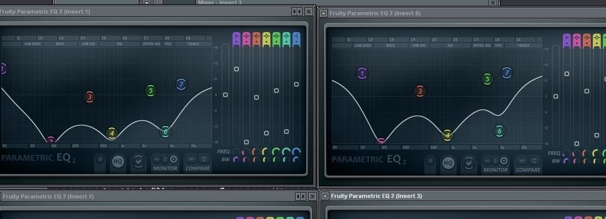The image size is (606, 219).
Task: Click the yellow band 4 FREQ knob in Insert 1
Action: [266, 152]
